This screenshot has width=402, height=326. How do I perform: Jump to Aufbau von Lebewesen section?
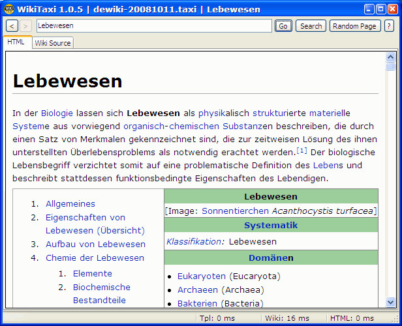tap(95, 244)
